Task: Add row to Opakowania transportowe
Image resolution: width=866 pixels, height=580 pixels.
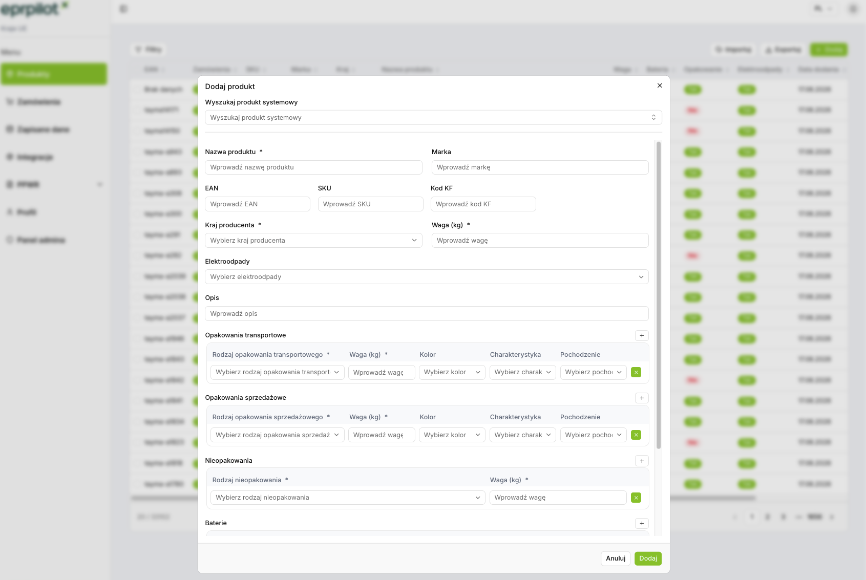Action: tap(642, 335)
